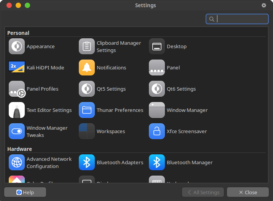Screen dimensions: 273x201
Task: Open the Notifications bell icon
Action: (x=87, y=68)
